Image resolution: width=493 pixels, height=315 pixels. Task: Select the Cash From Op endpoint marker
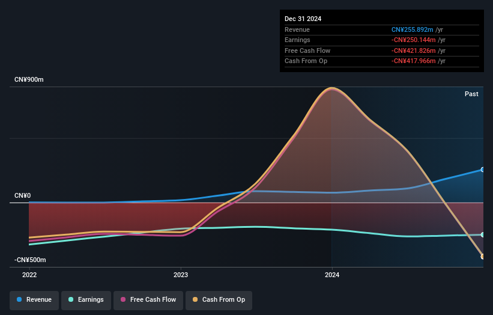coord(483,257)
